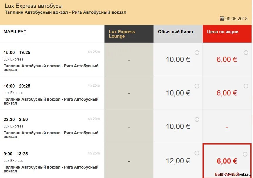This screenshot has height=178, width=253.
Task: Click the Lux Express автобусы page title
Action: [x=33, y=6]
